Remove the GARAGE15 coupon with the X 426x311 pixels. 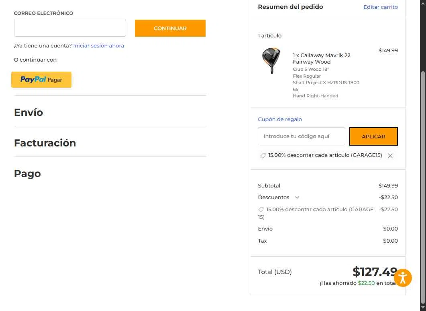390,156
